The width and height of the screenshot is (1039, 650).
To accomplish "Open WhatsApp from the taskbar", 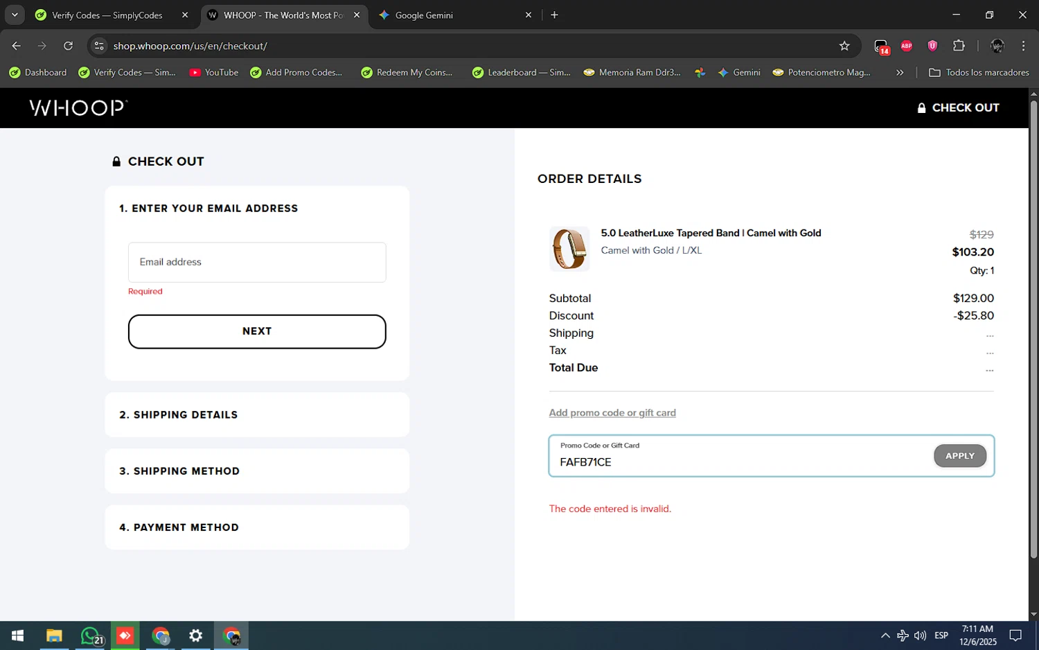I will (x=90, y=635).
